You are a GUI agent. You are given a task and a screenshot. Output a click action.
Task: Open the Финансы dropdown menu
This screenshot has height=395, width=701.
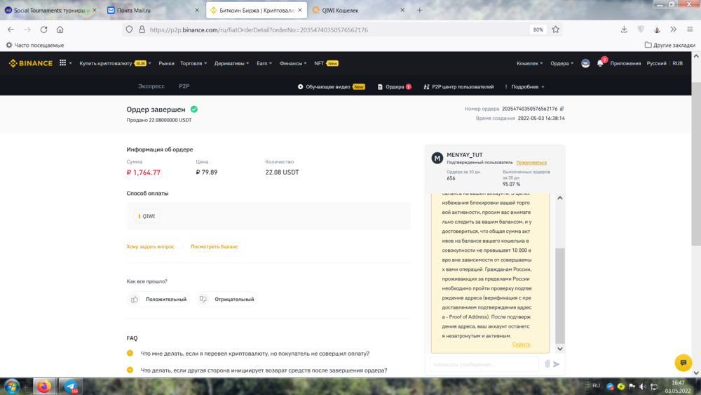(293, 64)
